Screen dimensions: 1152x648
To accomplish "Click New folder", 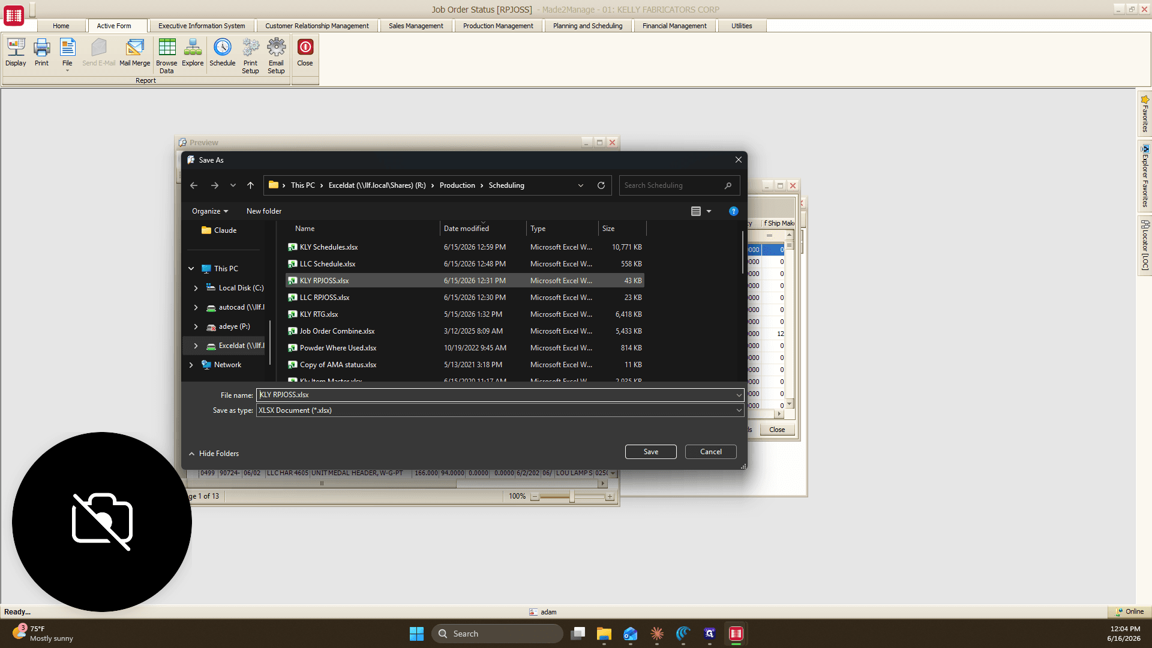I will coord(264,211).
